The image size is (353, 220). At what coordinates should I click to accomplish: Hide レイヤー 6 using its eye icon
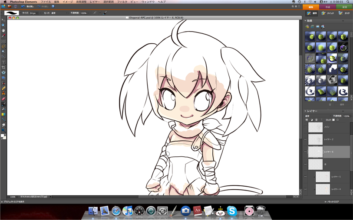click(306, 152)
